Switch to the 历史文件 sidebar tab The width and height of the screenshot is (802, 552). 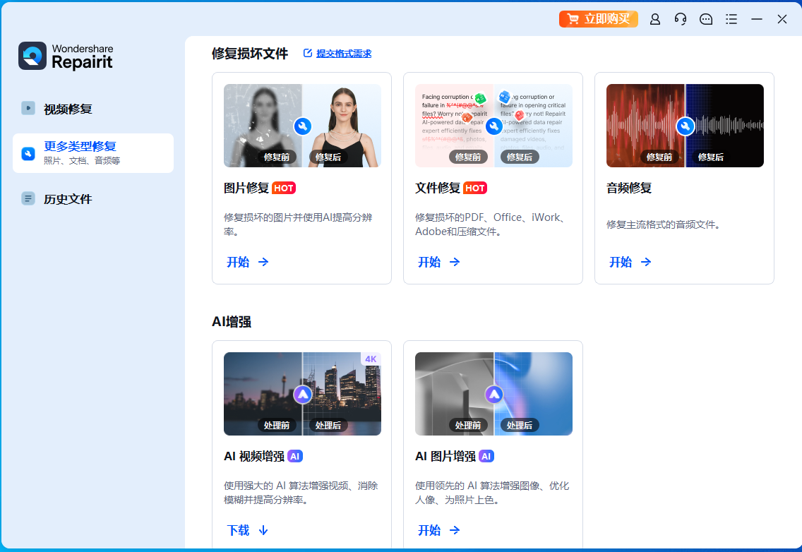point(68,199)
